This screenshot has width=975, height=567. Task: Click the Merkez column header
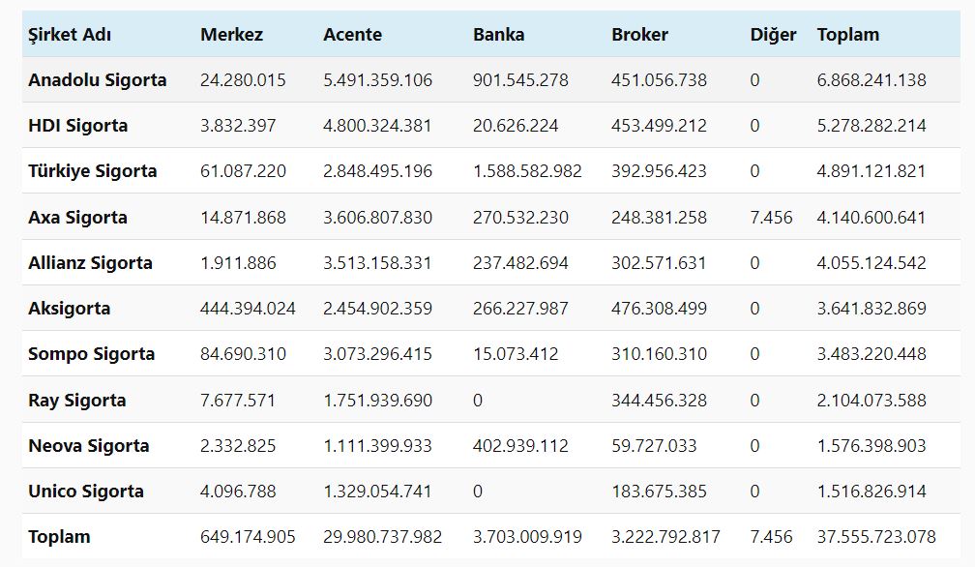[x=231, y=35]
